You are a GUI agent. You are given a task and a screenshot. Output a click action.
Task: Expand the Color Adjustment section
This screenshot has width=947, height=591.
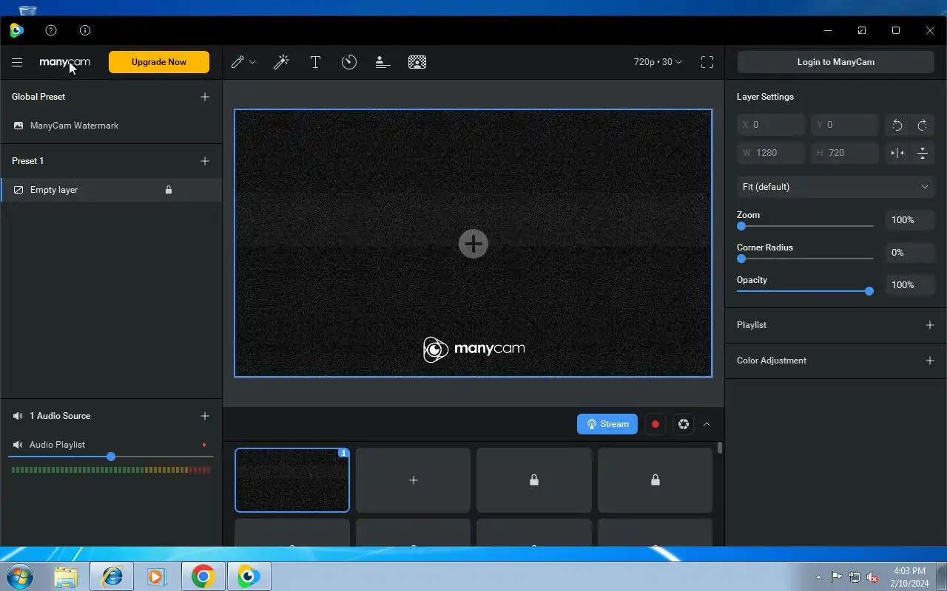[x=930, y=361]
